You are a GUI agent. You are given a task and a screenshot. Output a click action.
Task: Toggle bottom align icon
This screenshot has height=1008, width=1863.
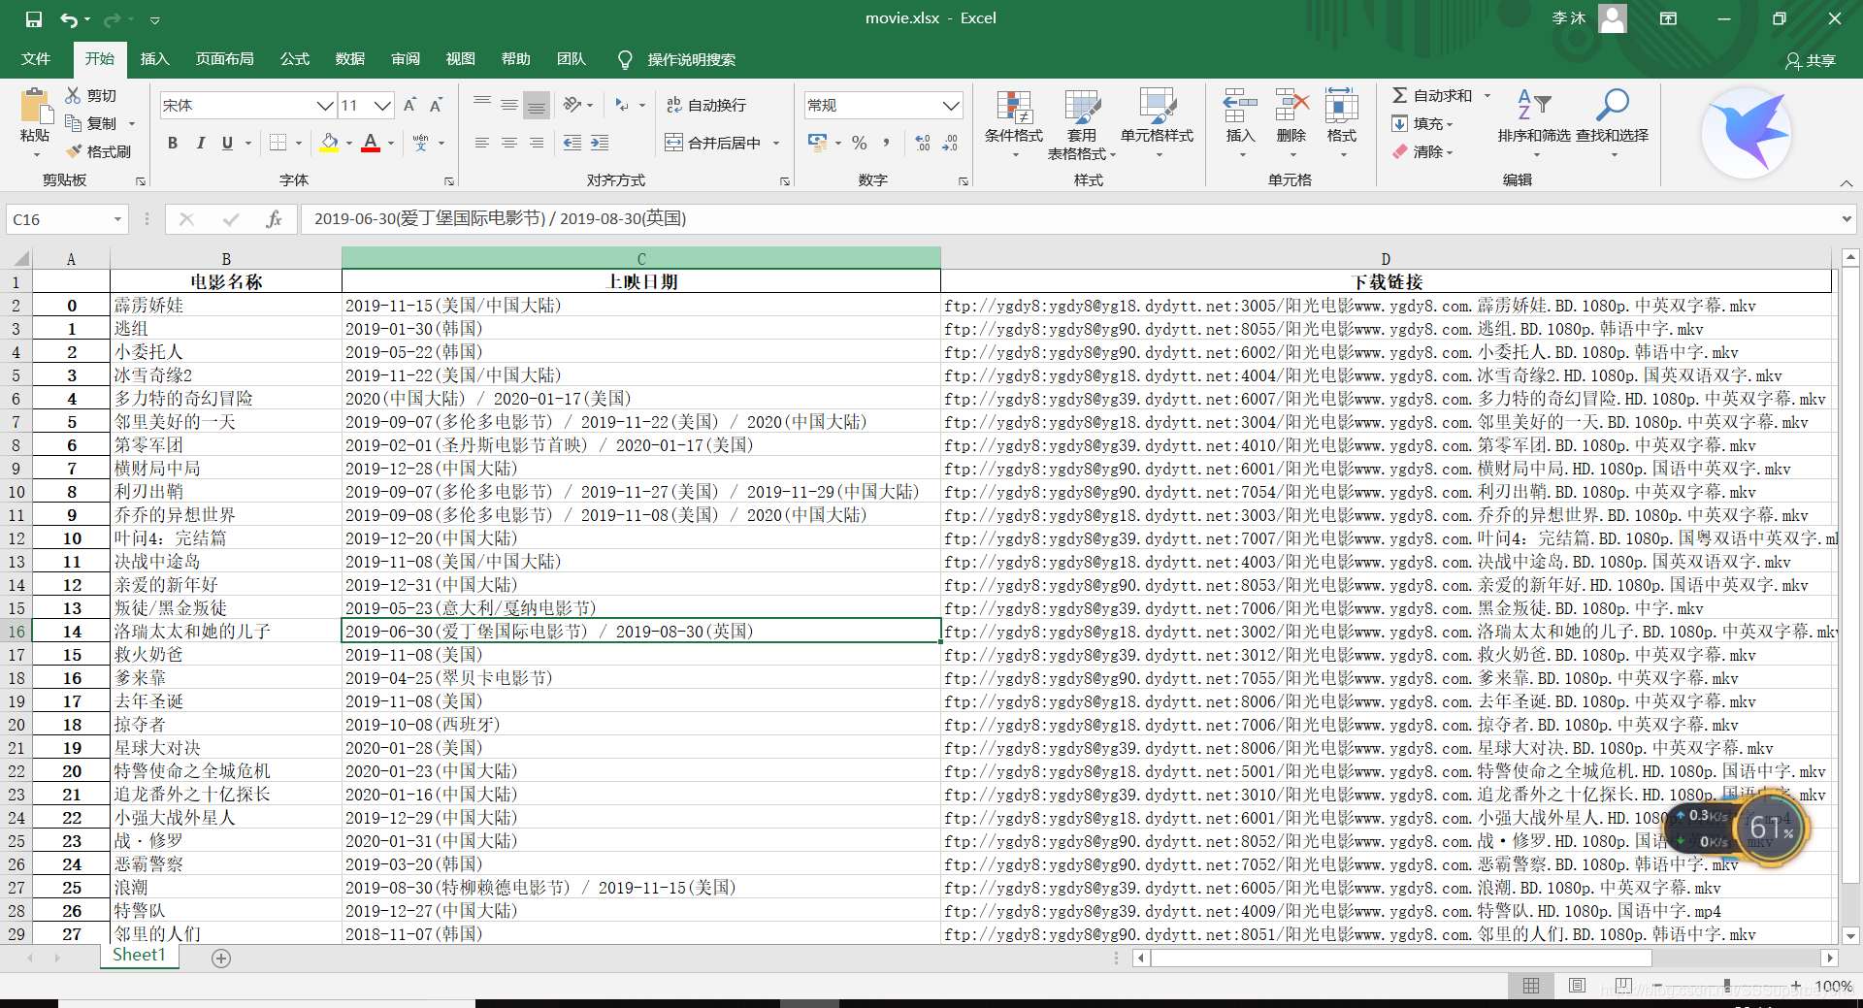pos(537,104)
